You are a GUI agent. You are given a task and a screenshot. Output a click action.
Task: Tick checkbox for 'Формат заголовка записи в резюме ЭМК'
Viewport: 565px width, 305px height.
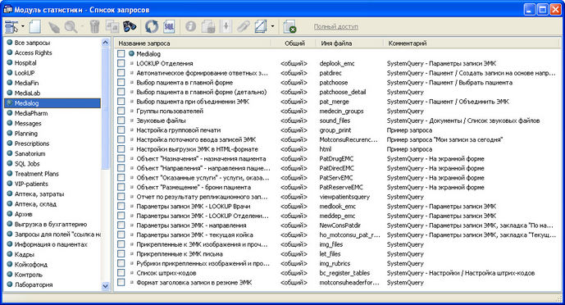point(121,282)
